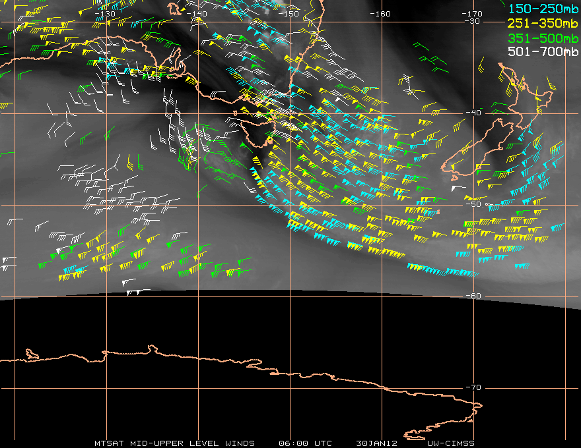Click the MTSAT MID-UPPER LEVEL WINDS title
Screen dimensions: 581x448
pos(174,443)
